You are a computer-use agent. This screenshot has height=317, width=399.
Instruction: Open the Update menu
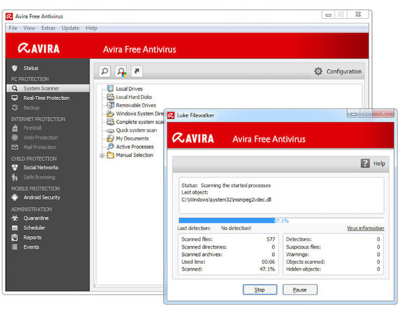tap(71, 28)
